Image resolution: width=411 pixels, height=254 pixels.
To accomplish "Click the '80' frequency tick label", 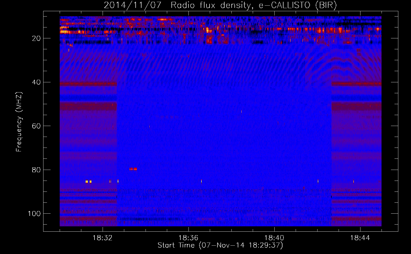I will [x=36, y=170].
